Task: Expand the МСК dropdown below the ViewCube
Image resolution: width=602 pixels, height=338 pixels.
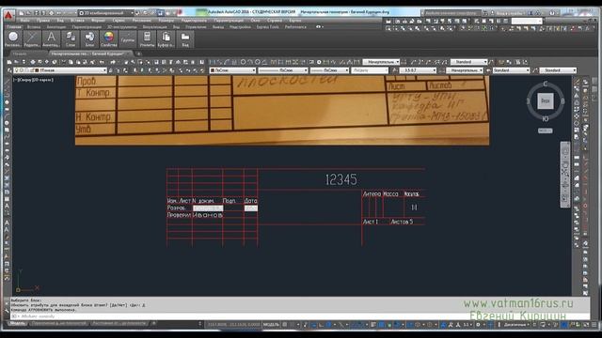Action: 545,131
